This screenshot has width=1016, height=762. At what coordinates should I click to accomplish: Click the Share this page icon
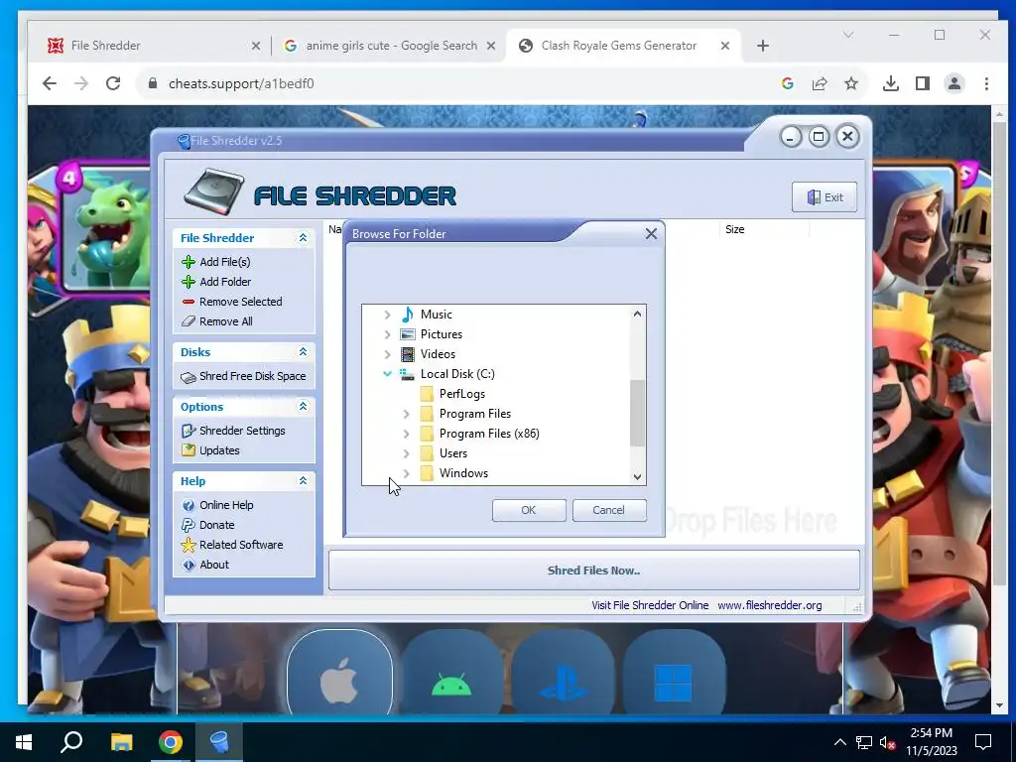tap(820, 83)
